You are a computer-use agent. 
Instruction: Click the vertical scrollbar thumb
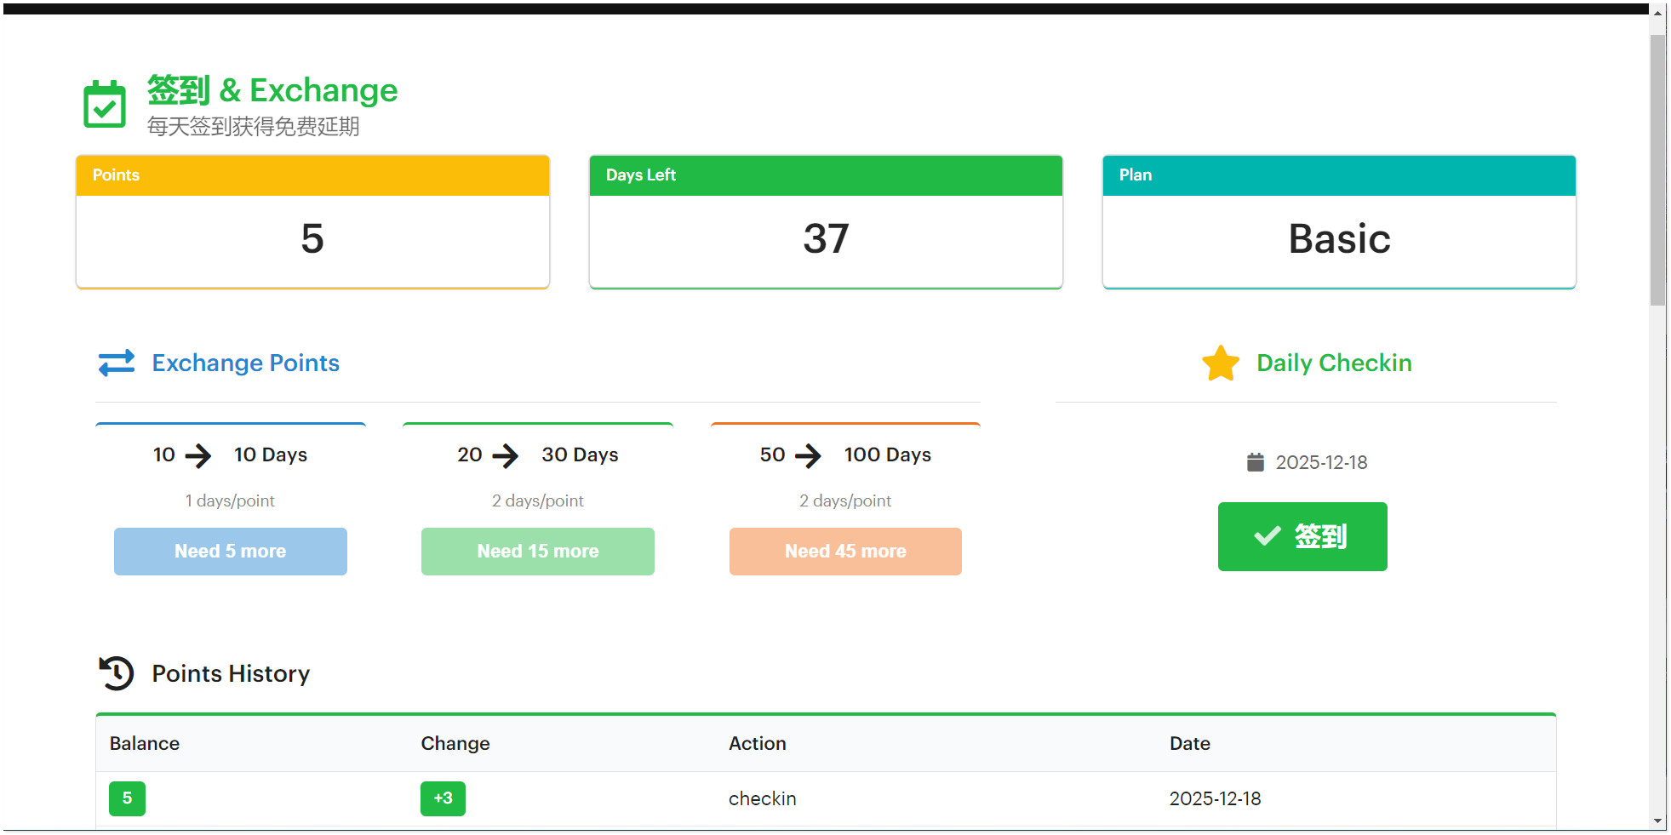tap(1657, 170)
